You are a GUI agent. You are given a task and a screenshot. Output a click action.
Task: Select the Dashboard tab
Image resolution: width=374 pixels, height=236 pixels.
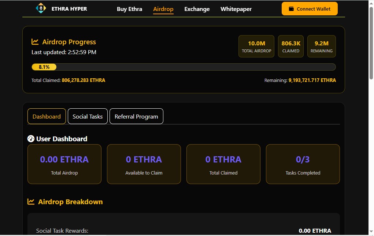[x=47, y=116]
